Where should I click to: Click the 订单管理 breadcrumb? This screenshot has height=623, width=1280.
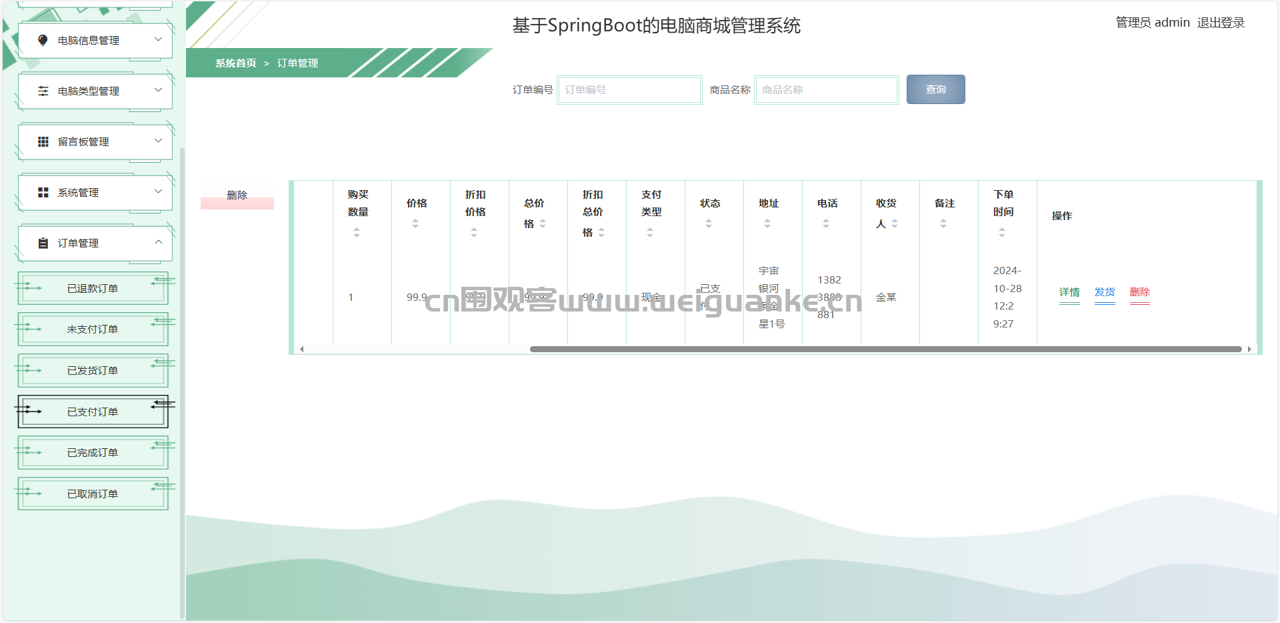point(297,63)
